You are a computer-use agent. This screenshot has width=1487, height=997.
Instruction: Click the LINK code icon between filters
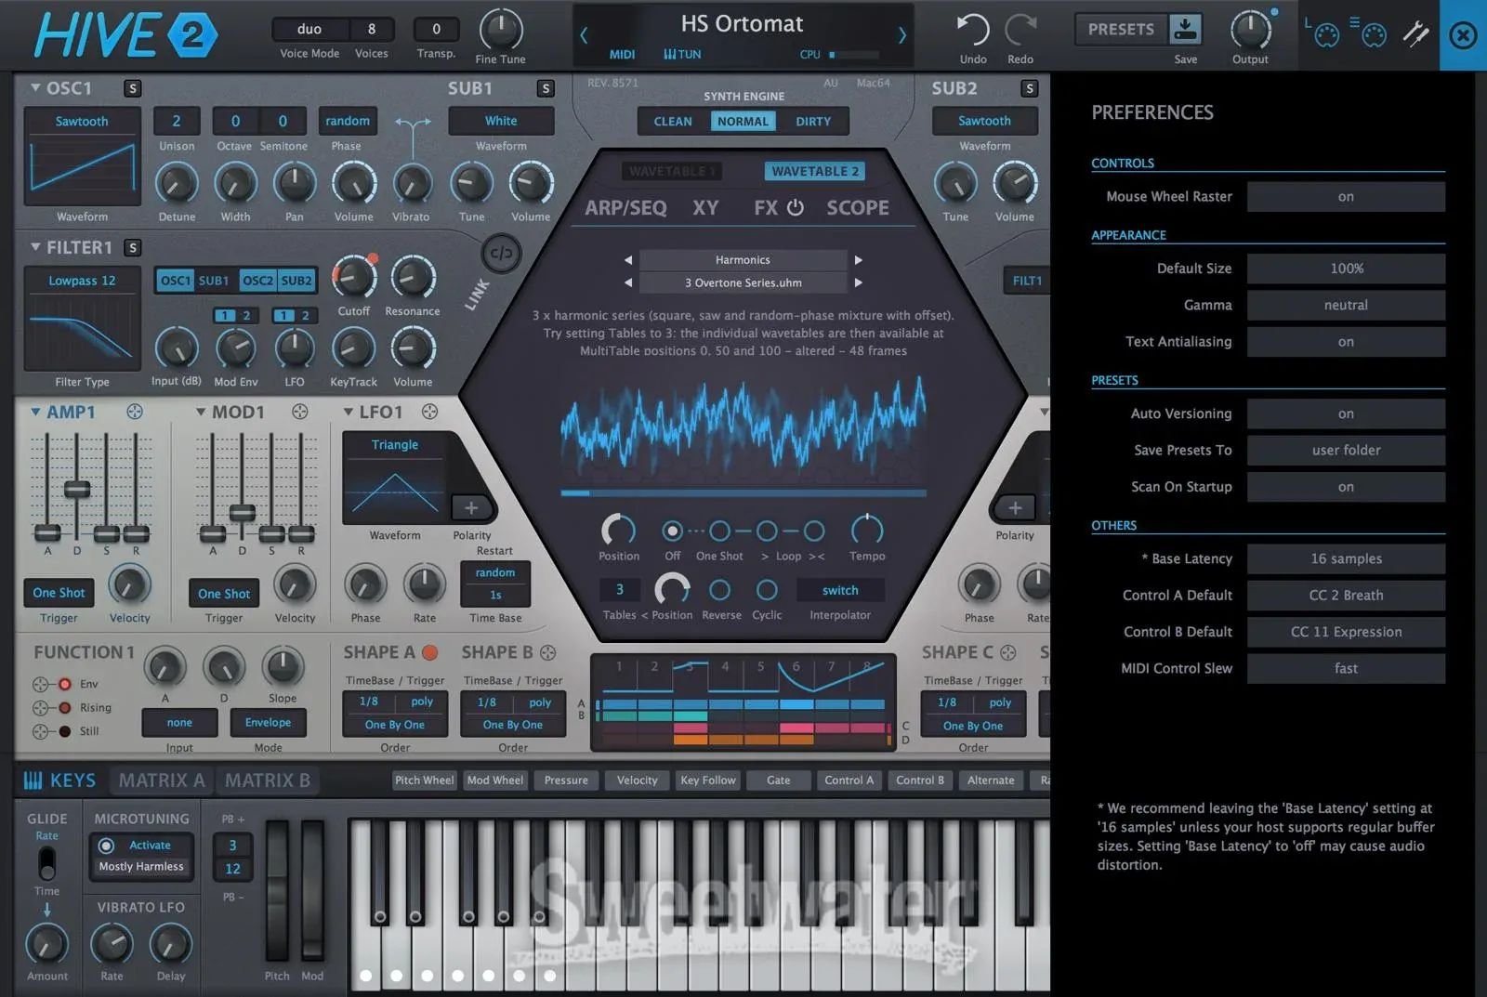click(501, 254)
